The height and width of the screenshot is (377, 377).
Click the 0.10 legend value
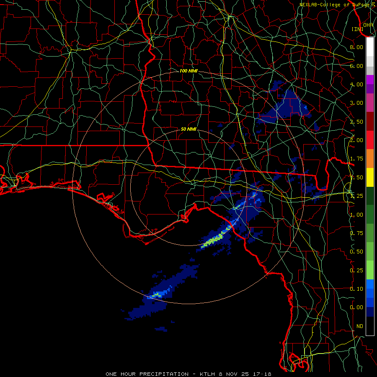(356, 289)
